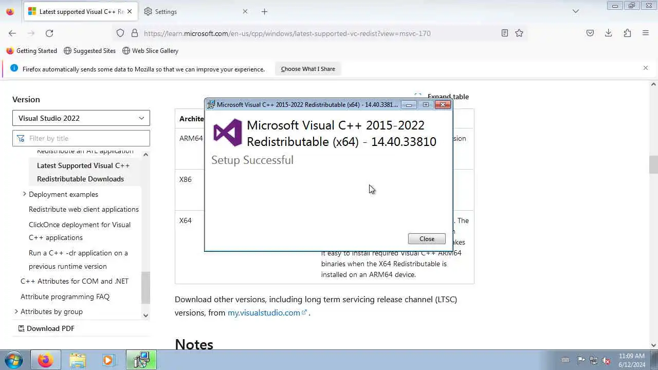Open Getting Started bookmark

31,51
